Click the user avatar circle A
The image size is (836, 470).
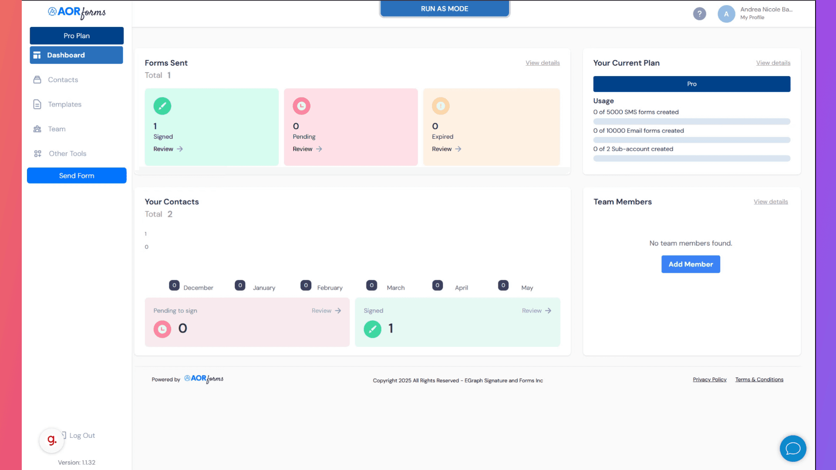726,14
